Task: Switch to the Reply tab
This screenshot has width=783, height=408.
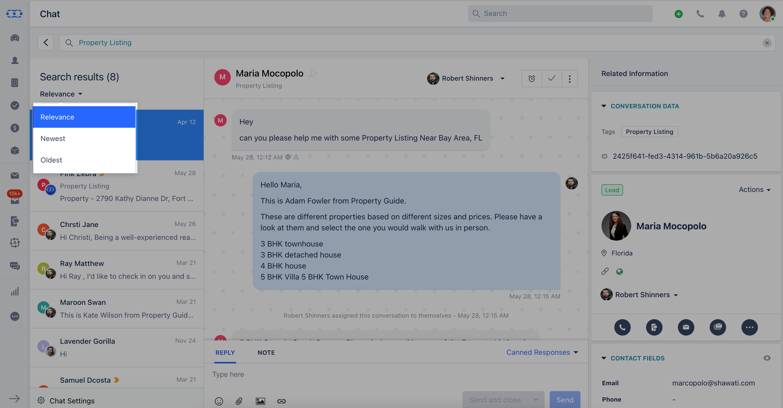Action: (225, 352)
